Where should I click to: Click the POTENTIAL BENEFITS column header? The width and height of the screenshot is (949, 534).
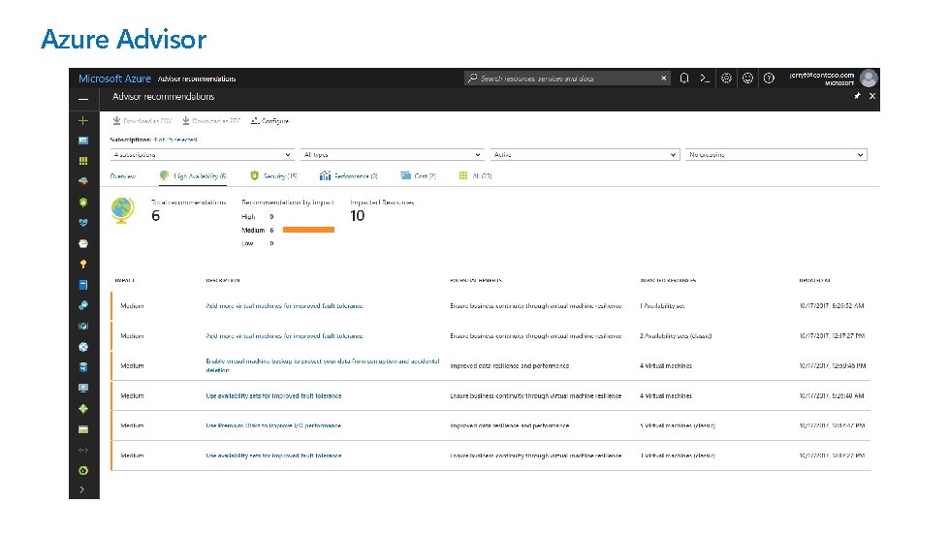476,281
